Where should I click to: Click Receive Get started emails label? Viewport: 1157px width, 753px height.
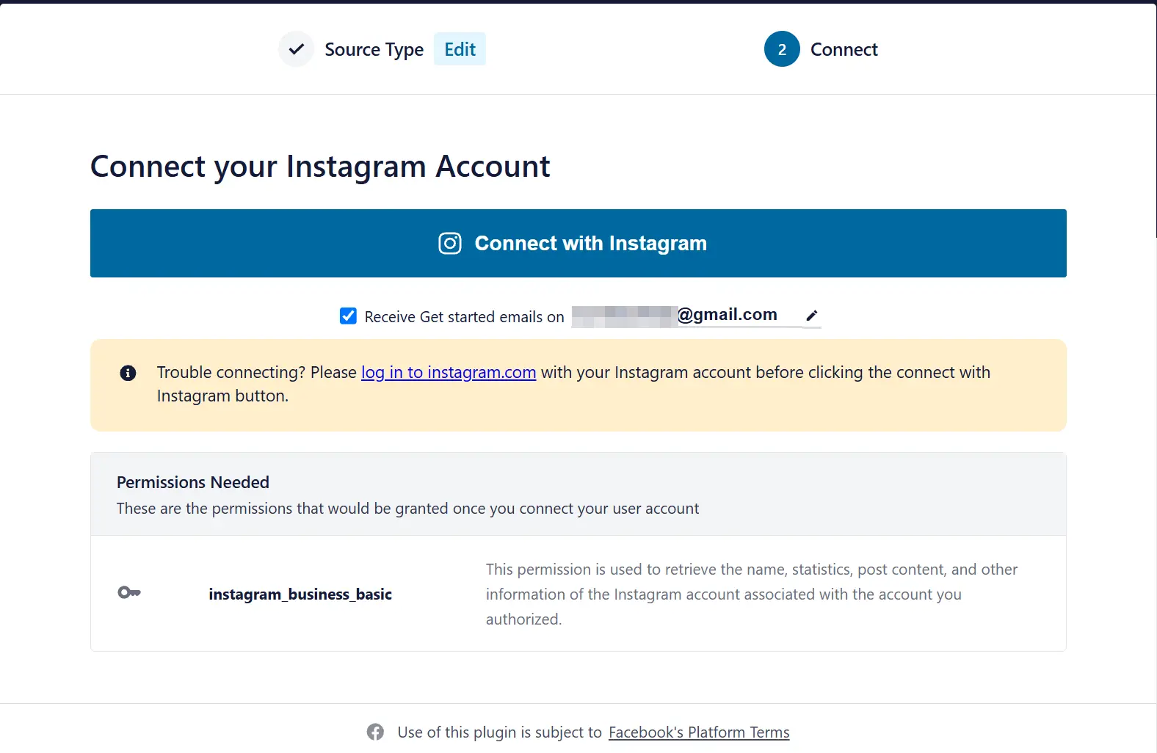pos(464,317)
